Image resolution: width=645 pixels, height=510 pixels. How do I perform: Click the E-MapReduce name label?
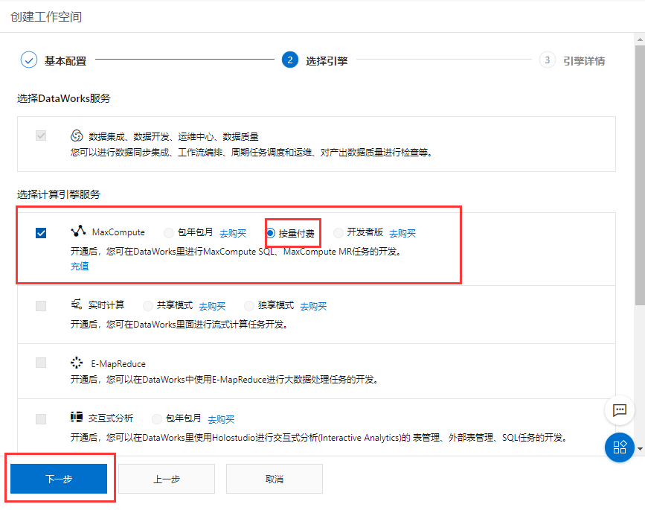tap(118, 364)
